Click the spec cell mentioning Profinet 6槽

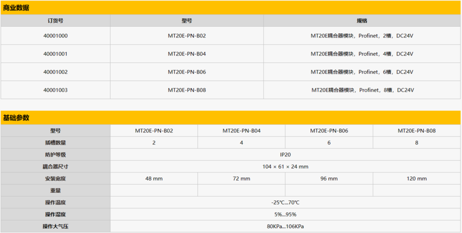[362, 72]
